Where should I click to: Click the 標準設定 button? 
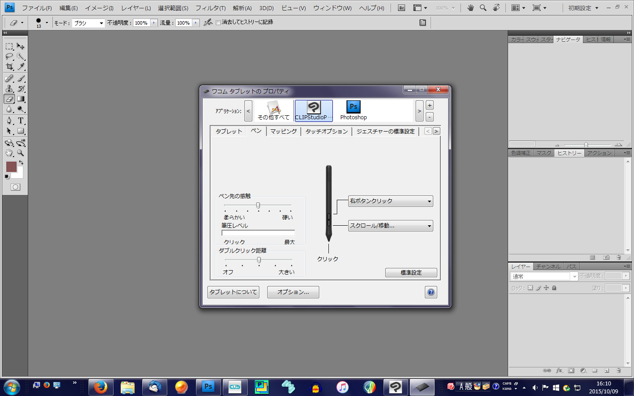[411, 273]
